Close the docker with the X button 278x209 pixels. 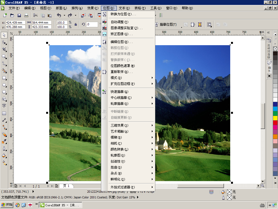point(269,76)
